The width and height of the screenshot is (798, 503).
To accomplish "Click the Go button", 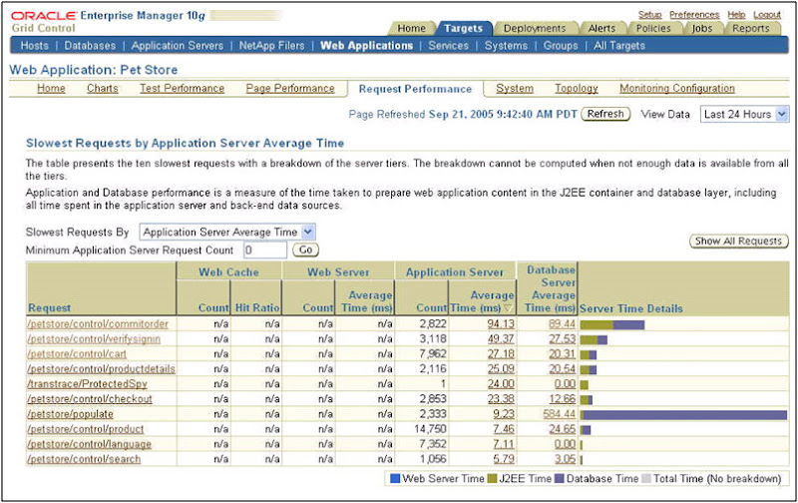I will 305,250.
